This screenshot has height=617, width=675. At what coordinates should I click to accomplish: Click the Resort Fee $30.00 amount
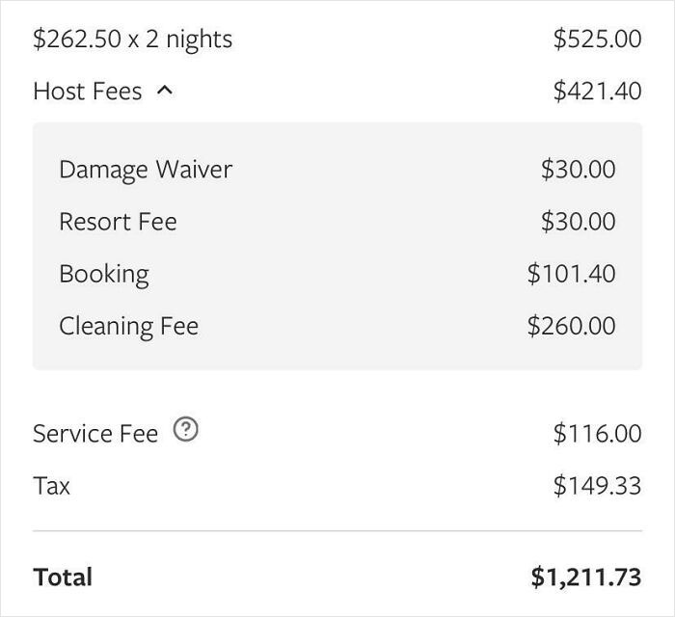pyautogui.click(x=578, y=222)
